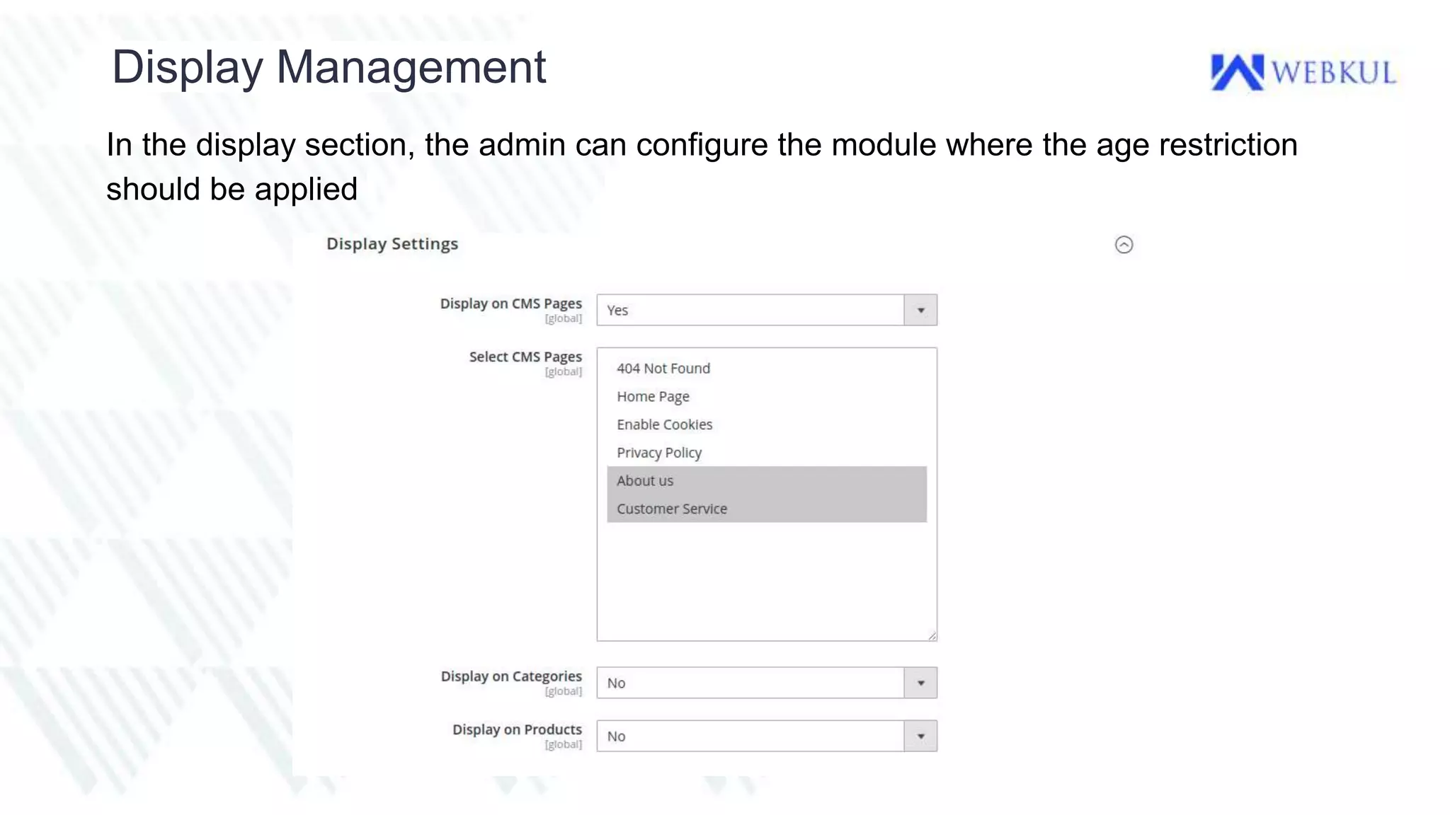The image size is (1450, 815).
Task: Click the Display on CMS Pages label
Action: point(510,304)
